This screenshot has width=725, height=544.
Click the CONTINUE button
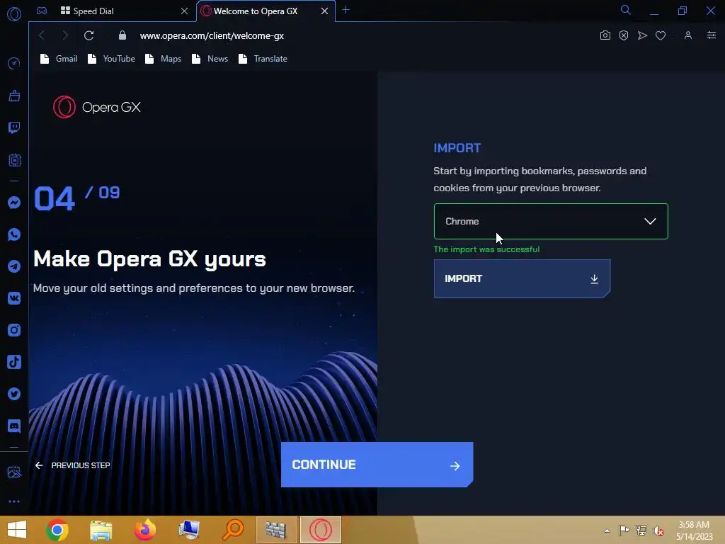(377, 465)
